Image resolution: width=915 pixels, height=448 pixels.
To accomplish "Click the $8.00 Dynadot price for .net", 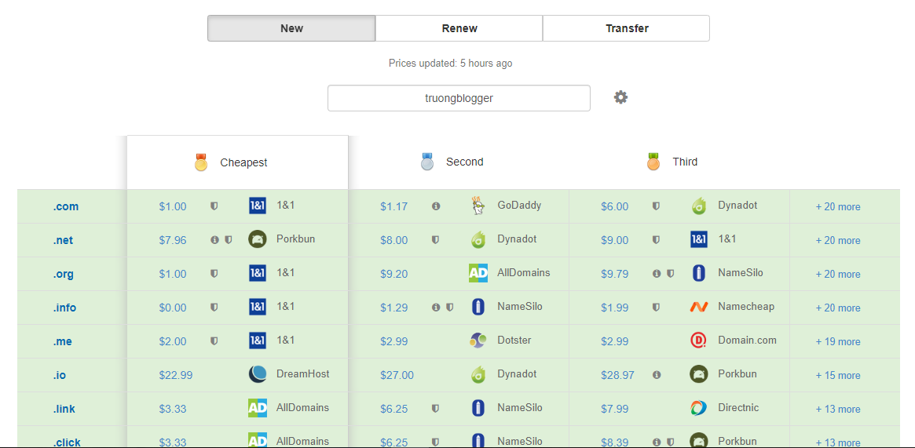I will (x=394, y=240).
